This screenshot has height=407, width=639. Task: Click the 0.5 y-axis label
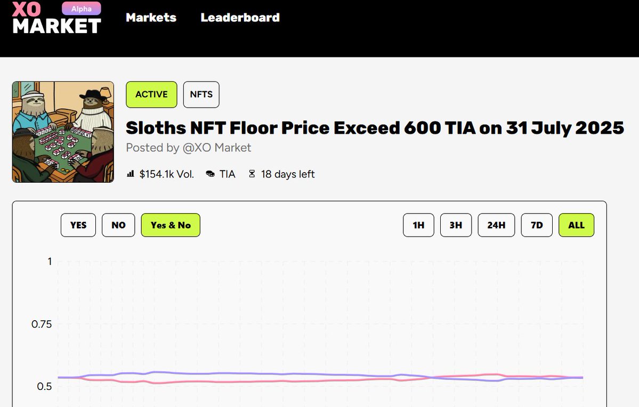(x=44, y=387)
